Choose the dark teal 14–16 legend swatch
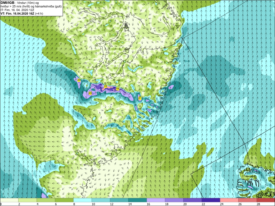Image resolution: width=275 pixels, height=206 pixels. (x=137, y=200)
